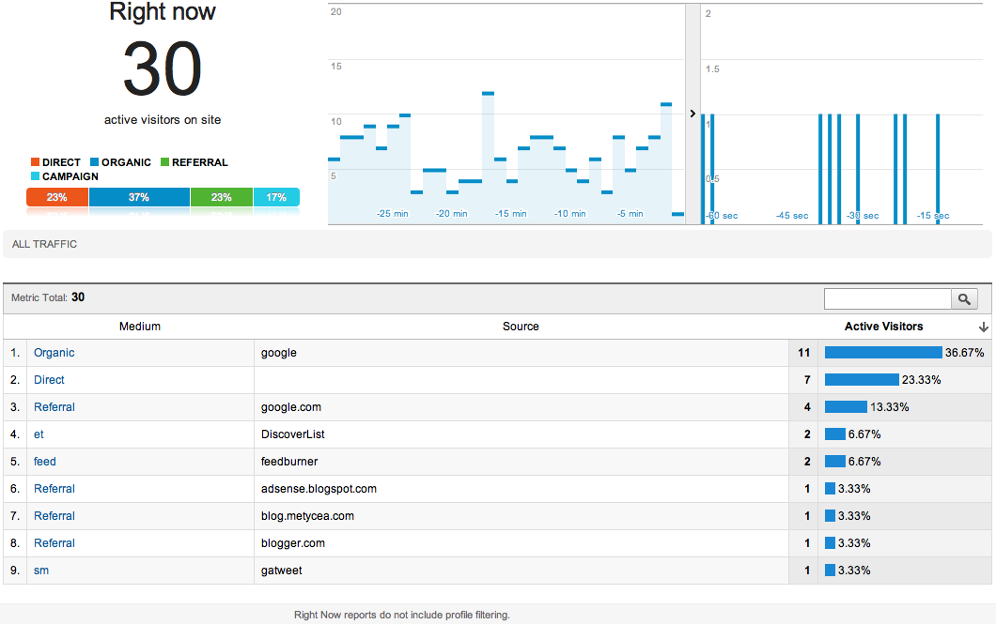This screenshot has height=624, width=996.
Task: Select the orange 23% Direct segment
Action: (56, 197)
